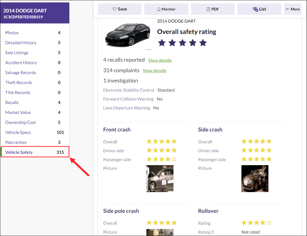Click Front crash Driver side stars
The width and height of the screenshot is (307, 236).
[162, 150]
